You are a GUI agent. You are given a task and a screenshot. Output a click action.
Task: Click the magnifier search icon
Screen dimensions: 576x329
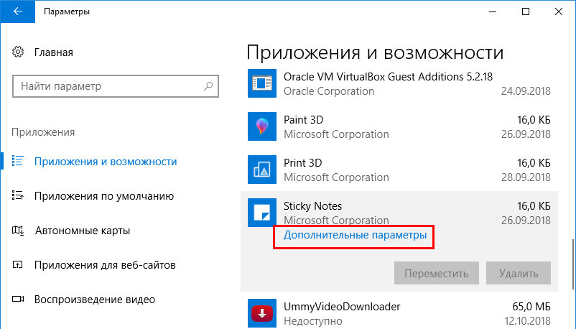[x=208, y=86]
